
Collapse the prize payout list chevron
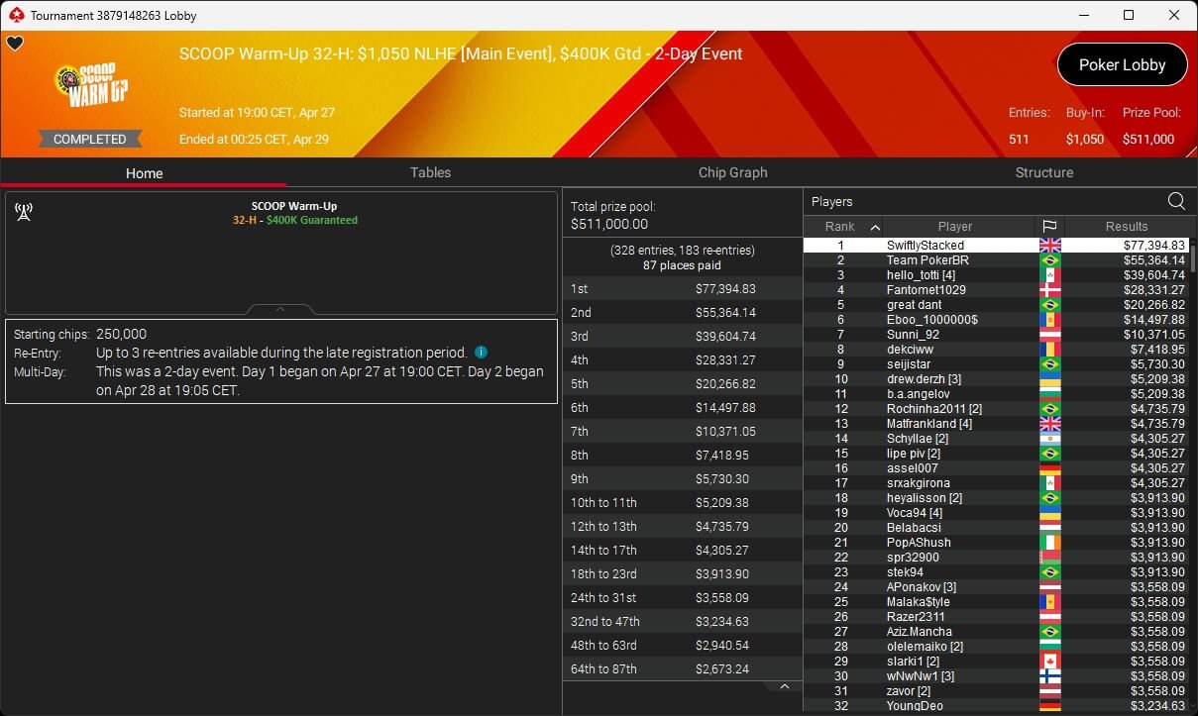pyautogui.click(x=784, y=686)
